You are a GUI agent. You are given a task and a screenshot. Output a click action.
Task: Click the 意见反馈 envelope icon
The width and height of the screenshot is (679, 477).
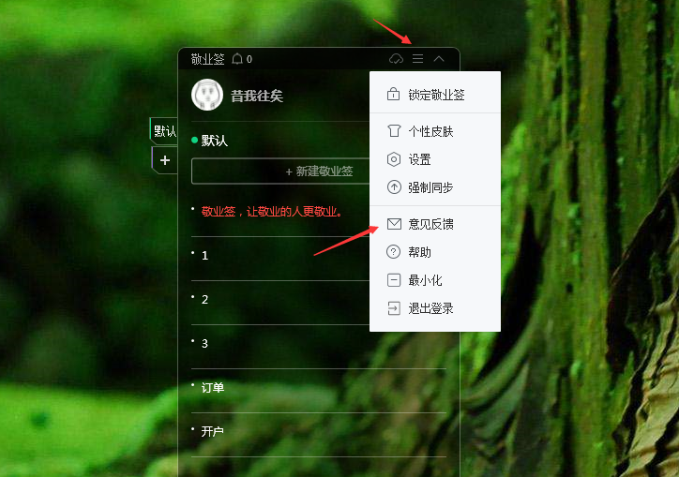point(394,224)
